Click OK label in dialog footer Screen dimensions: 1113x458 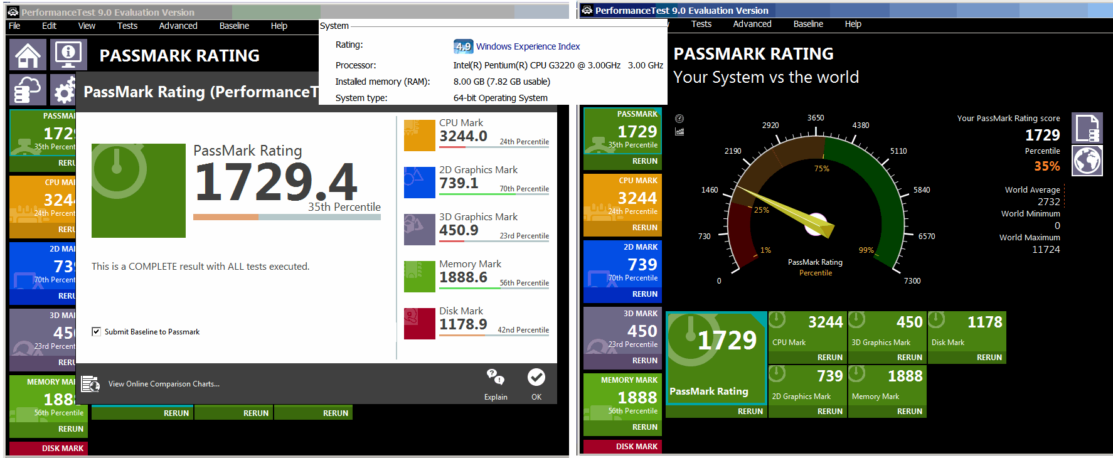[536, 397]
